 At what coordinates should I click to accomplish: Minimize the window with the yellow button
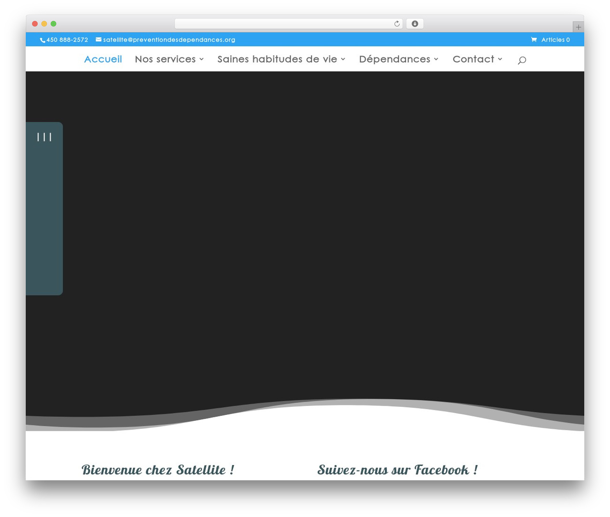(44, 24)
